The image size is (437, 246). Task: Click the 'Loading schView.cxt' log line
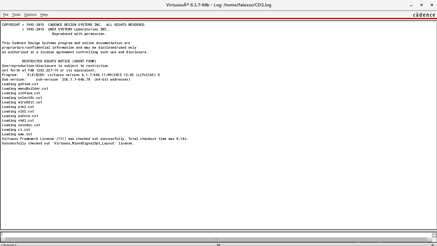click(x=21, y=93)
